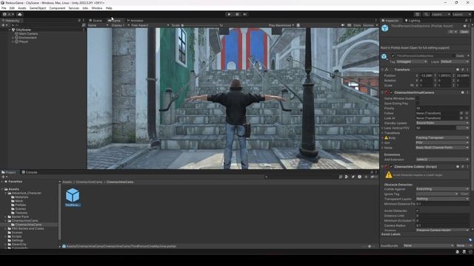Image resolution: width=474 pixels, height=266 pixels.
Task: Click the Look At object picker icon
Action: 461,118
